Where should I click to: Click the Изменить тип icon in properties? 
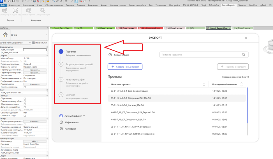click(x=33, y=43)
